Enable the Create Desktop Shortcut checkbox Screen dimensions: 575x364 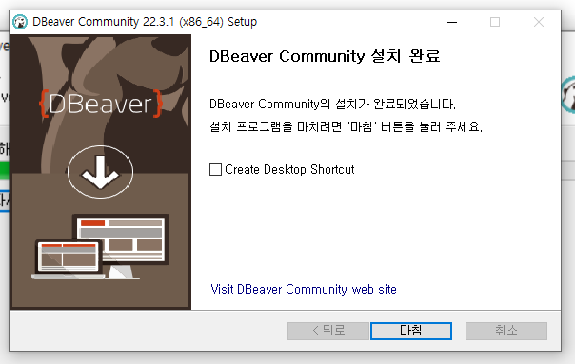pos(215,169)
